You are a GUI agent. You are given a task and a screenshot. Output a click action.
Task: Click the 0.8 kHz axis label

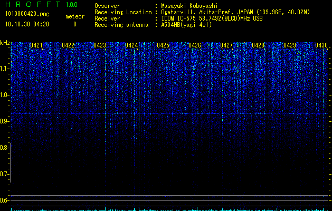click(x=5, y=148)
